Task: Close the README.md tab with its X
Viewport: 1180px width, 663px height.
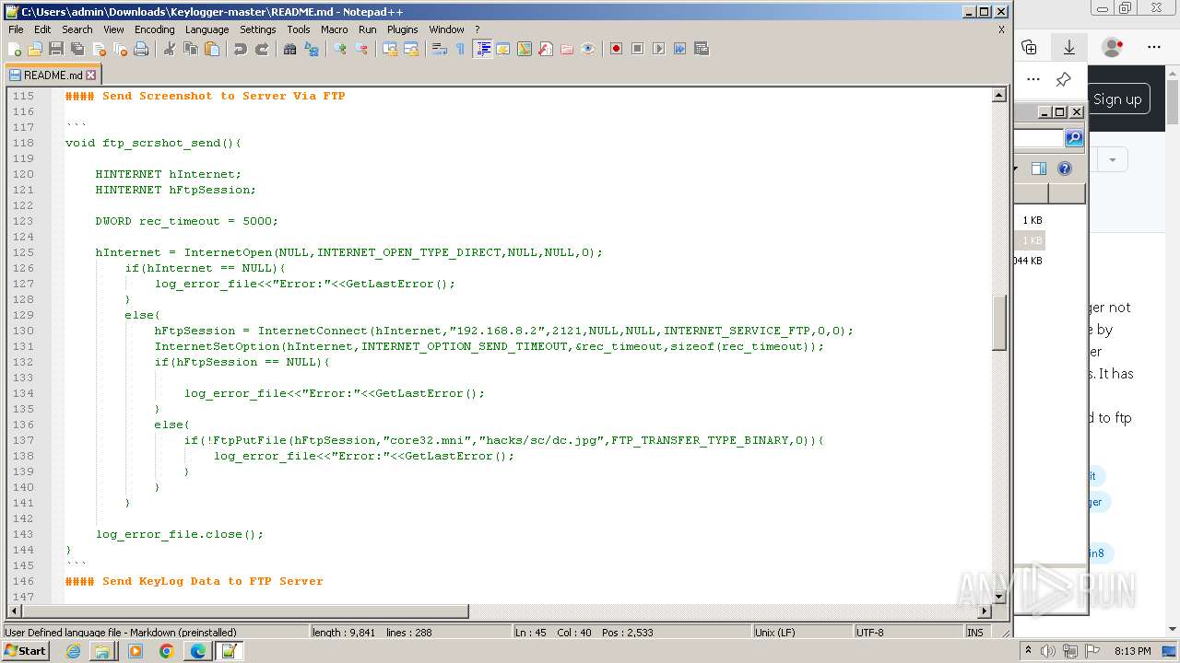Action: click(x=90, y=76)
